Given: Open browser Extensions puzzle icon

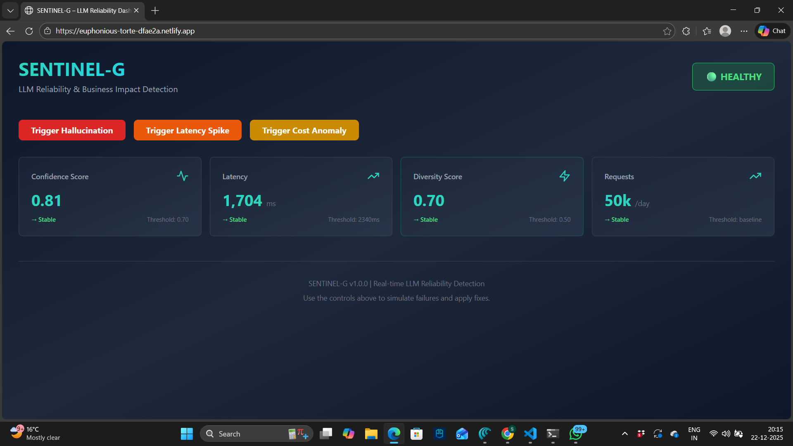Looking at the screenshot, I should click(x=686, y=31).
